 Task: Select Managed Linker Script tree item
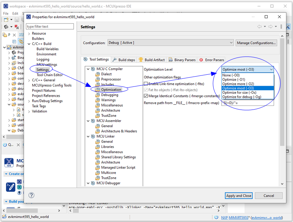point(118,168)
